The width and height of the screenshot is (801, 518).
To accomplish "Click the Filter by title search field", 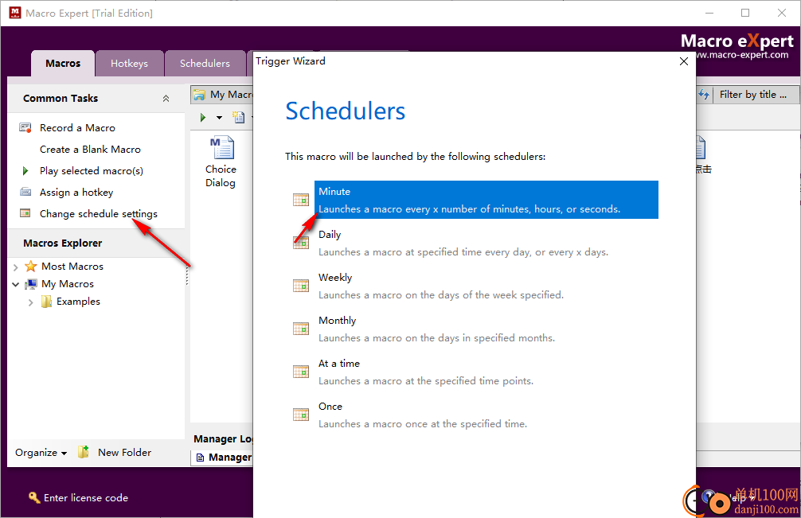I will 757,95.
